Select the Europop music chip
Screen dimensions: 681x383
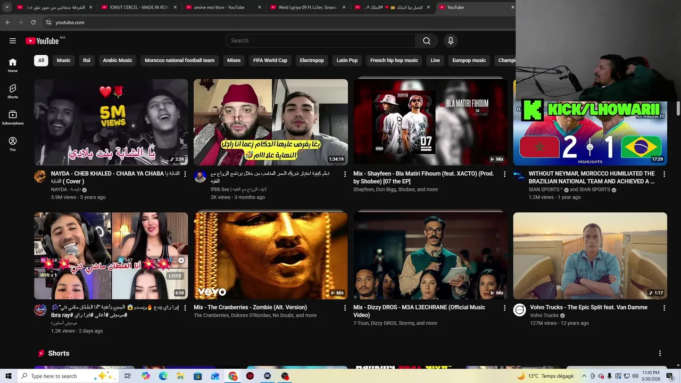tap(469, 61)
